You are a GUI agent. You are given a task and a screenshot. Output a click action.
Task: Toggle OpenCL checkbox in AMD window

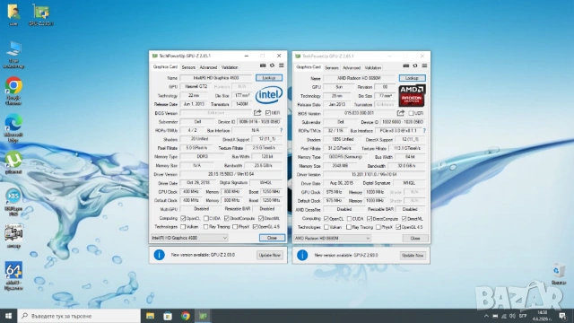[x=326, y=219]
